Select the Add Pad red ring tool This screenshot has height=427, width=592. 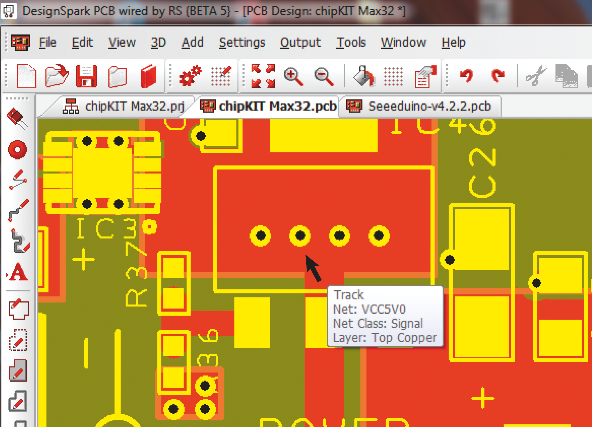[17, 150]
